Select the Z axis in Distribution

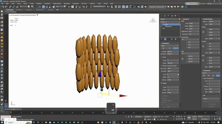click(x=176, y=48)
